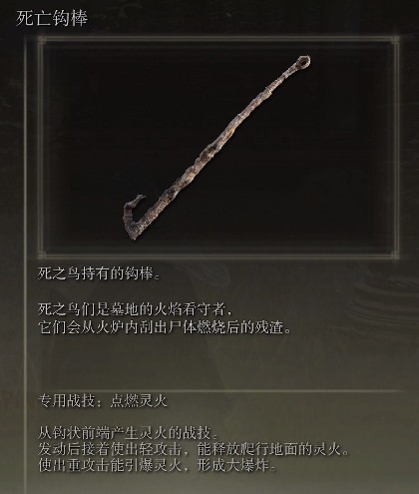The image size is (419, 494).
Task: Select the line about 轻攻击 releasing crawling spirit fire
Action: pyautogui.click(x=194, y=449)
